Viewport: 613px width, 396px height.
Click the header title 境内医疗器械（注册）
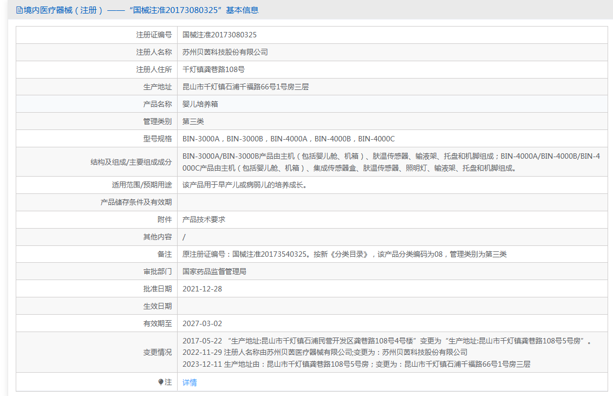pos(63,10)
